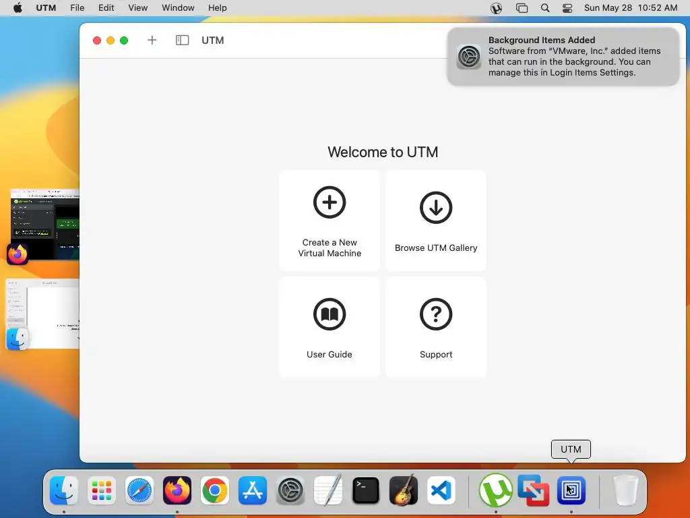690x518 pixels.
Task: Launch GarageBand from the Dock
Action: pos(404,490)
